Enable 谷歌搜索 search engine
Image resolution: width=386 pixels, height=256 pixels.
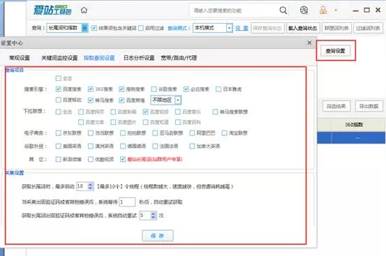click(154, 89)
